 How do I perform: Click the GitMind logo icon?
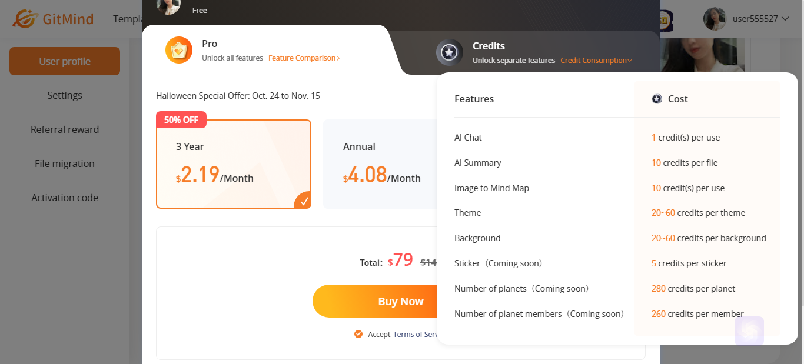pyautogui.click(x=25, y=19)
